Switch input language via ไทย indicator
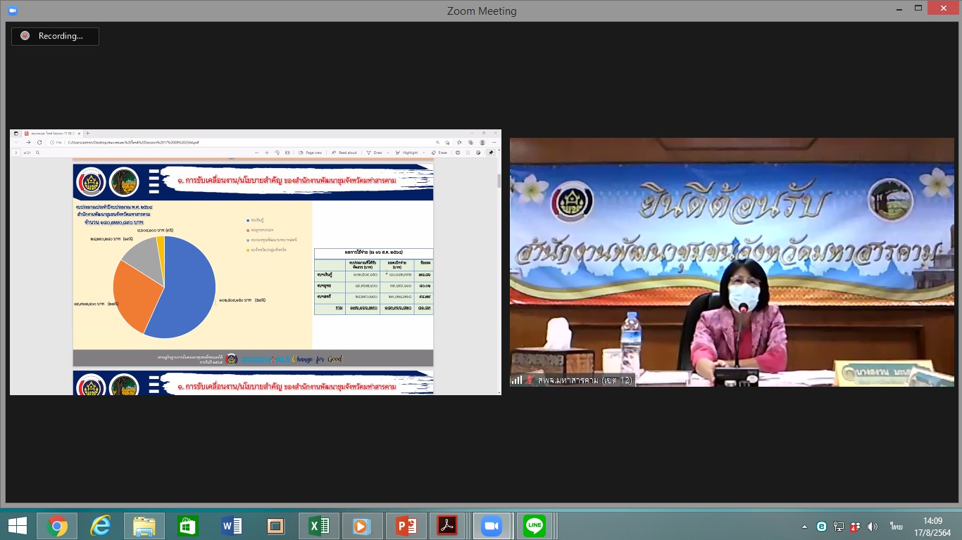Viewport: 962px width, 540px height. tap(896, 527)
